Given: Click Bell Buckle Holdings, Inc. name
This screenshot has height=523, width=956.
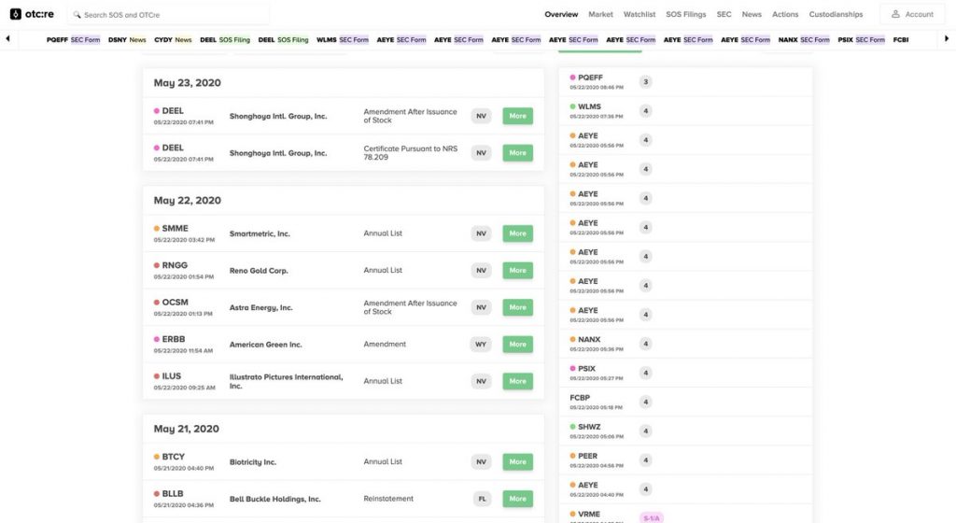Looking at the screenshot, I should click(x=275, y=500).
